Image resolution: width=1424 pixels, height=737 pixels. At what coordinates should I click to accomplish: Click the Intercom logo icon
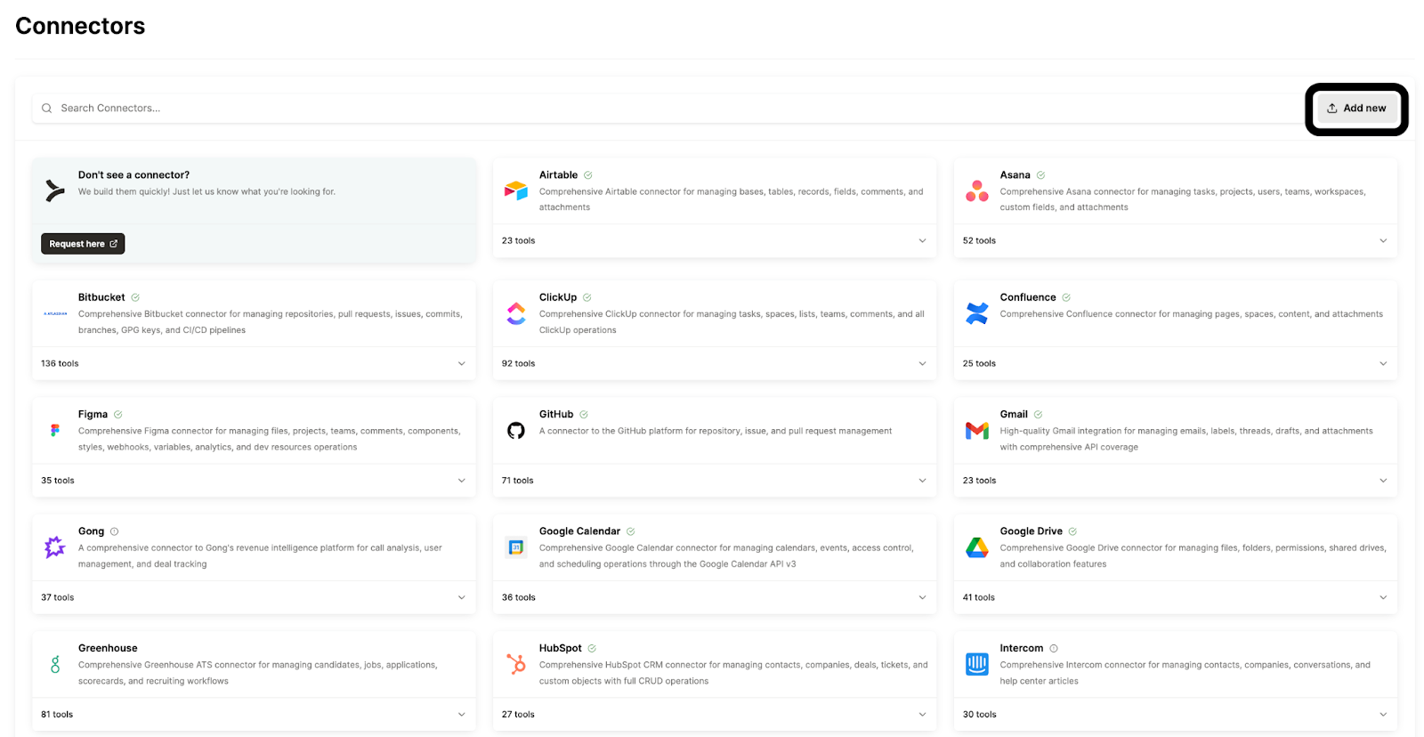click(977, 664)
